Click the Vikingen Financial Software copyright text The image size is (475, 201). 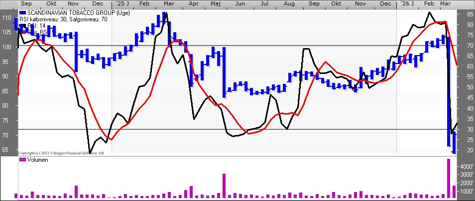coord(61,153)
